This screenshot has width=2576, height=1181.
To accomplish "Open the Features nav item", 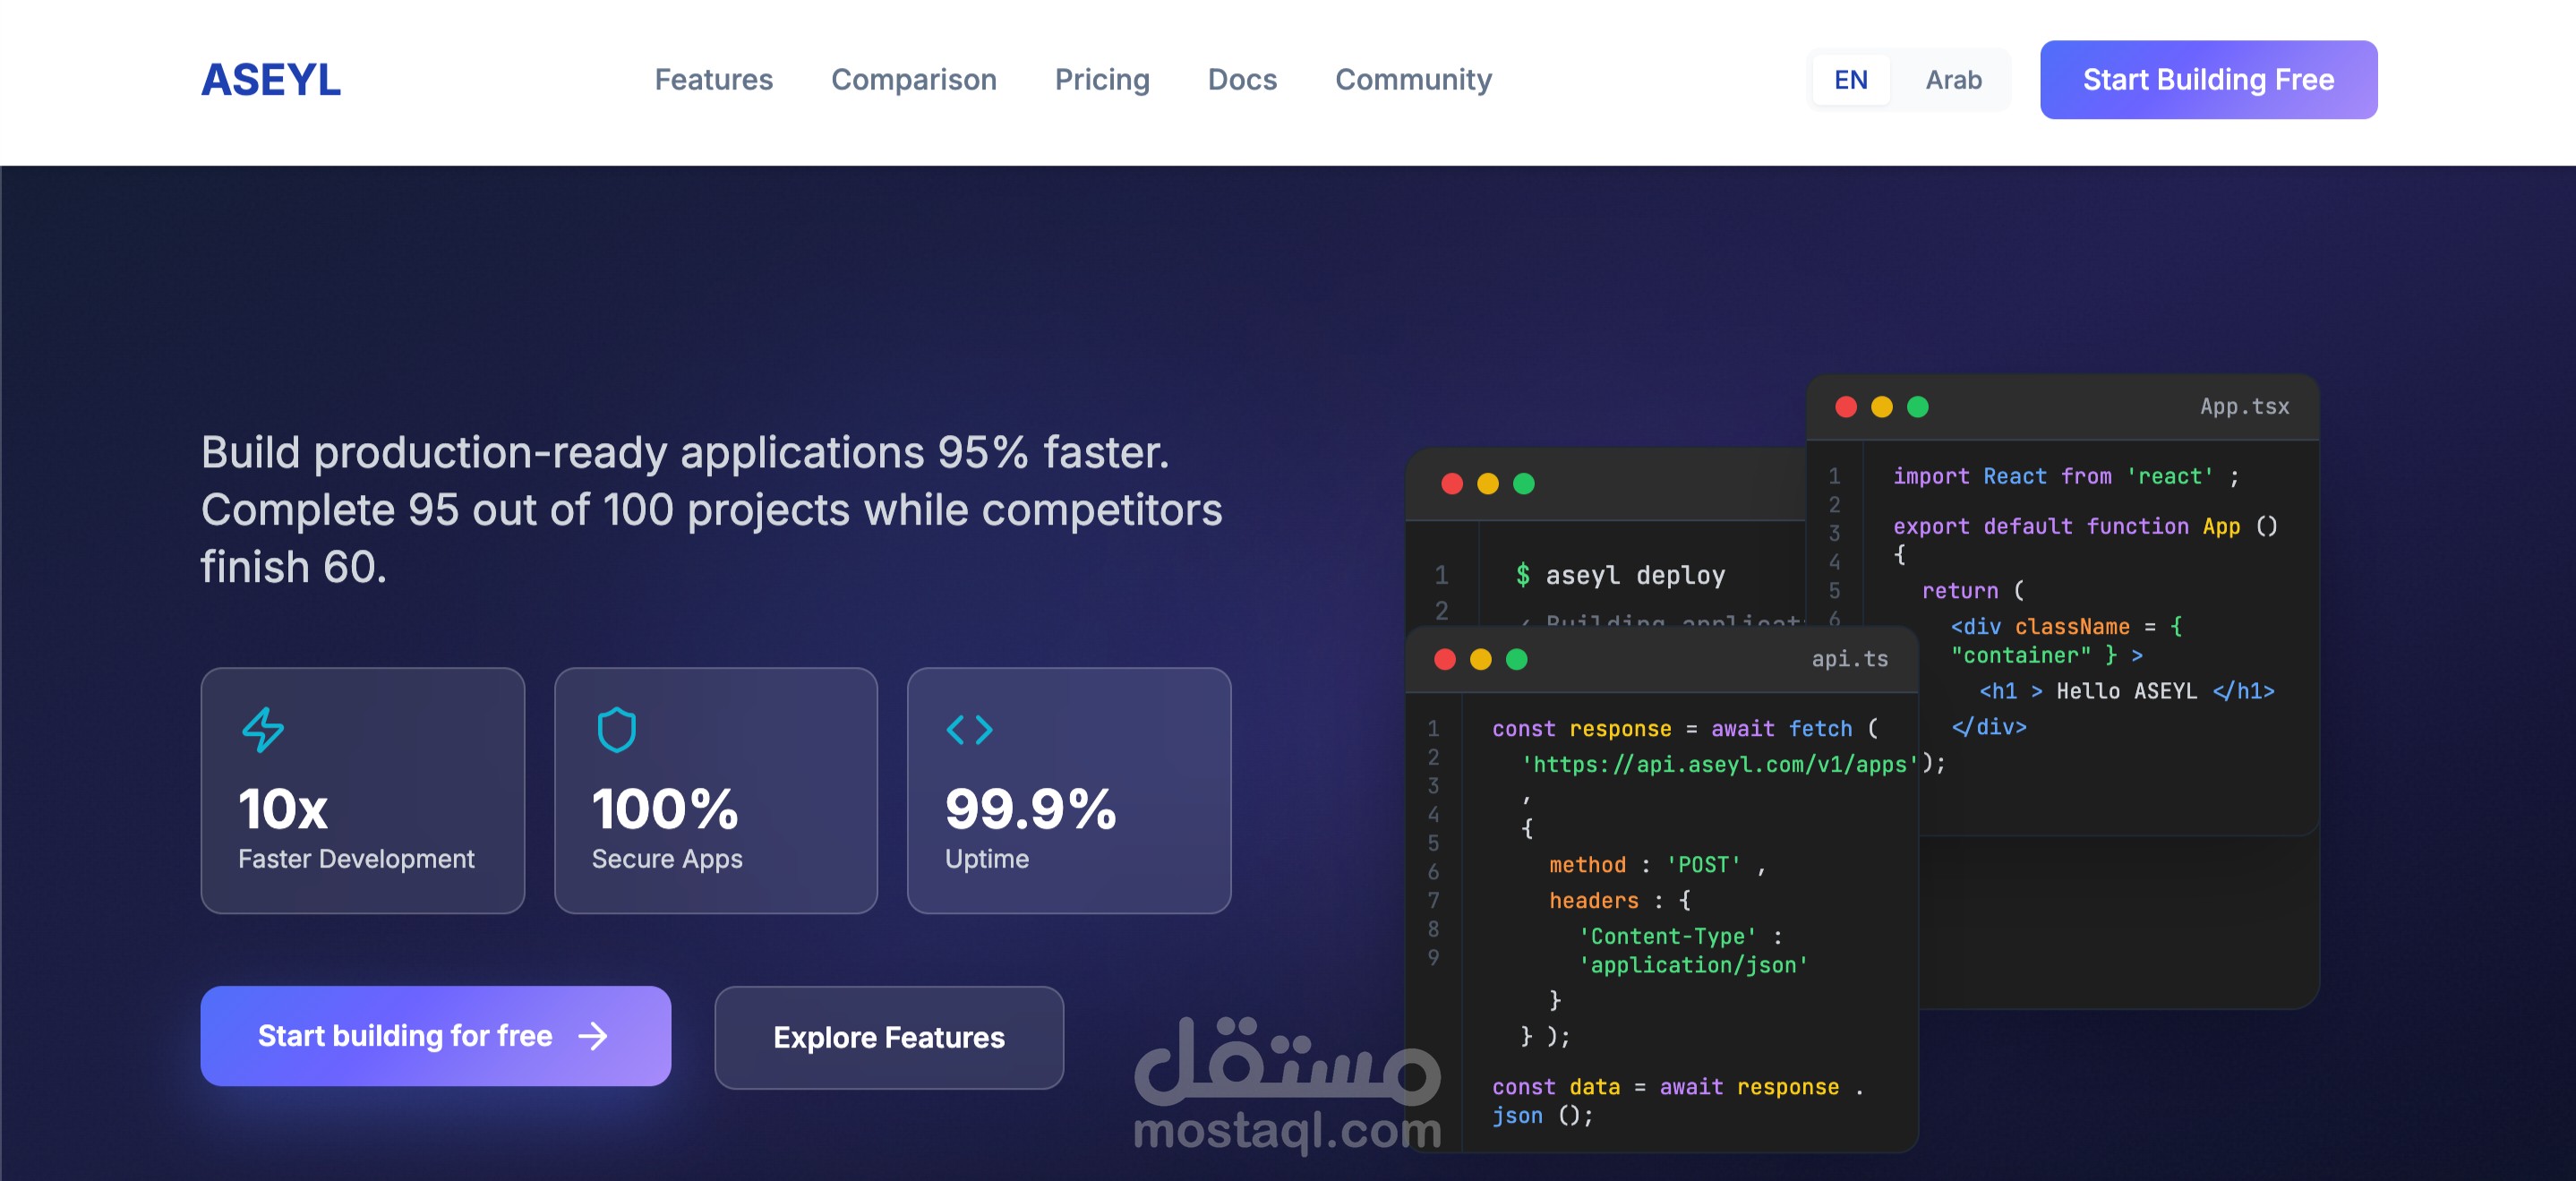I will pos(714,80).
